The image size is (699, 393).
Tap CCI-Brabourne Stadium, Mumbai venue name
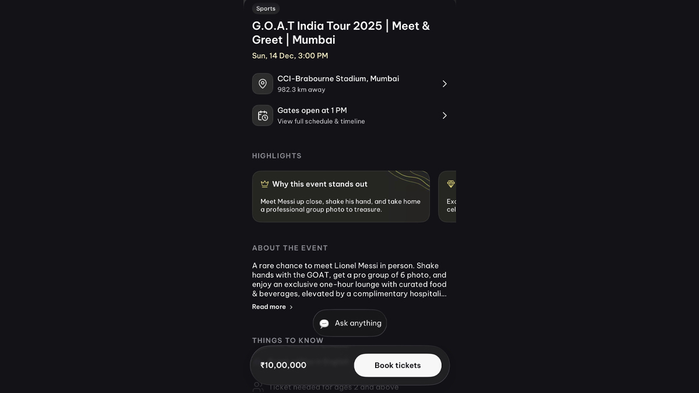[x=338, y=79]
